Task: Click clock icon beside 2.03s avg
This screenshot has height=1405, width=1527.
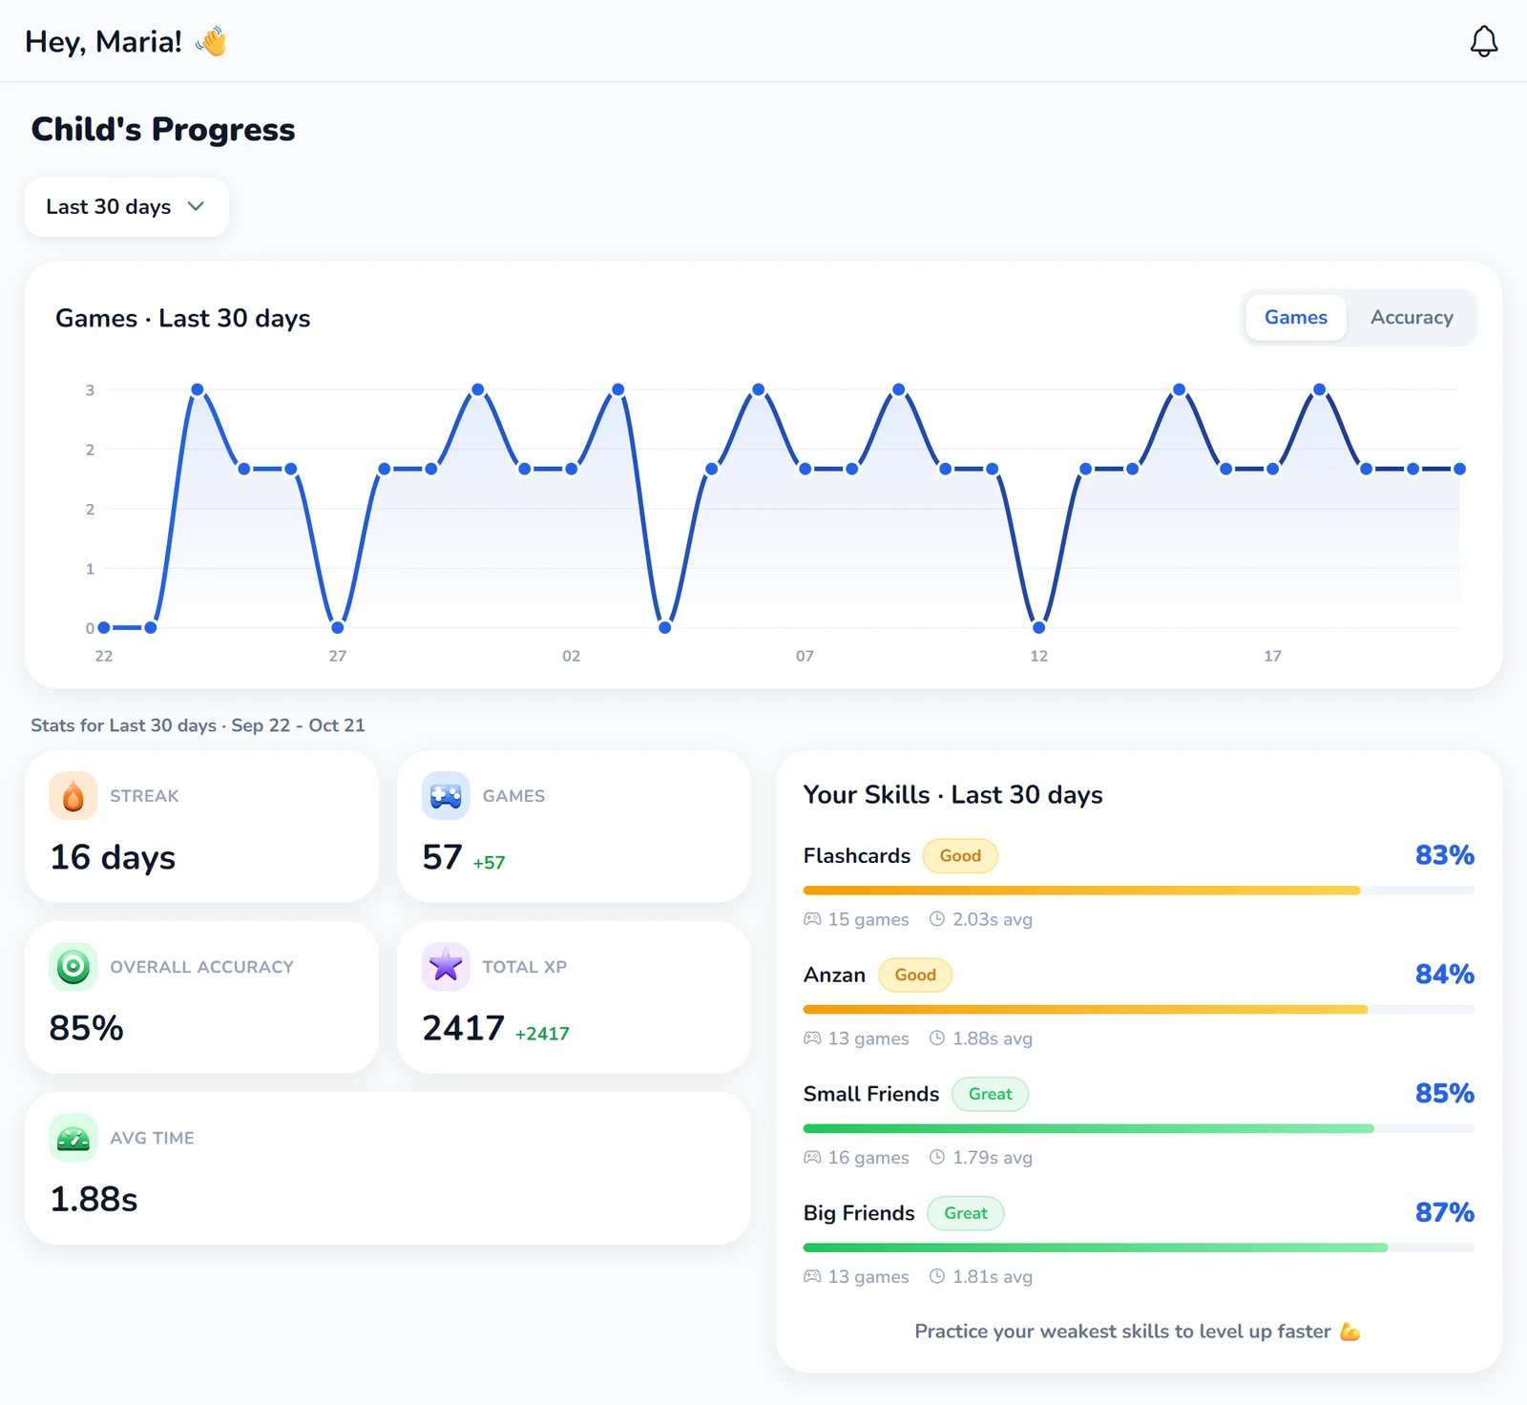Action: click(937, 919)
